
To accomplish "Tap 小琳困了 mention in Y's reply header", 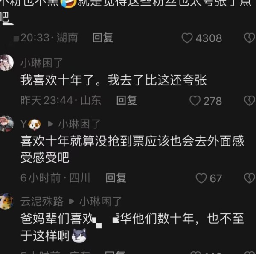I will click(x=79, y=124).
